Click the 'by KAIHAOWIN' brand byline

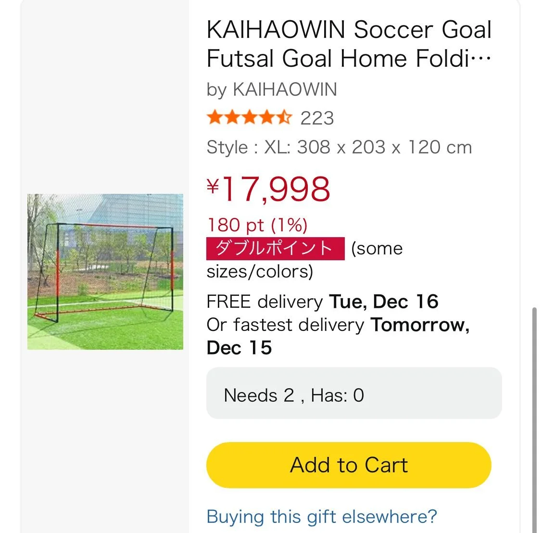tap(272, 90)
